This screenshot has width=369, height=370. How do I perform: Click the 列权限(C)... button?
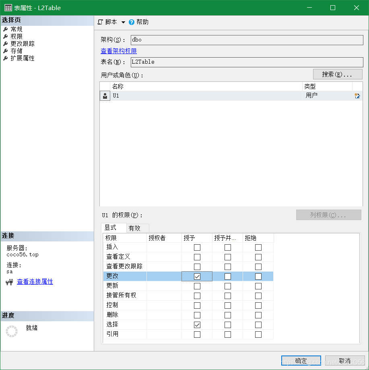coord(328,215)
